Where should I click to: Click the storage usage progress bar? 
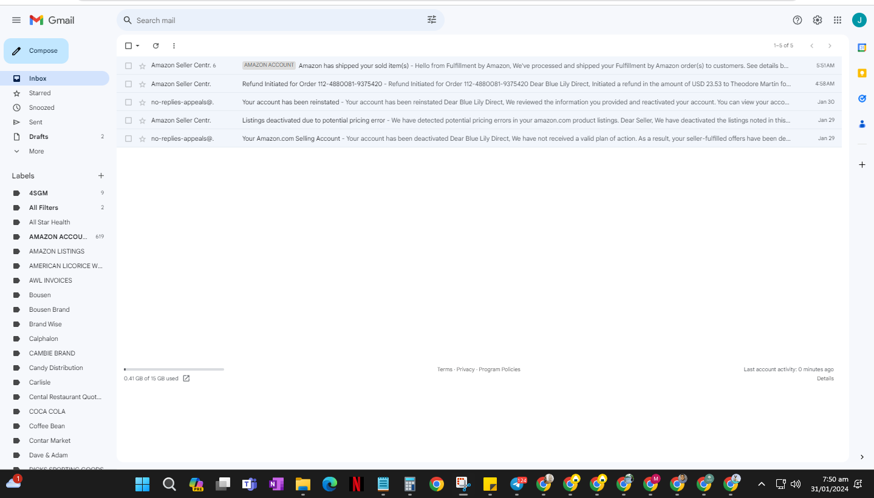(x=174, y=369)
